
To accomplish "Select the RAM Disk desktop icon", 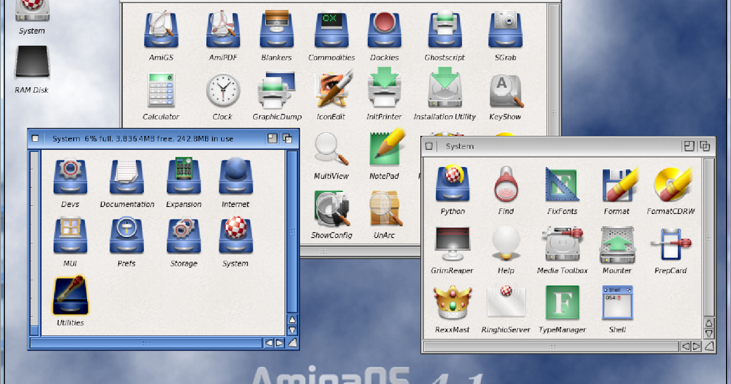I will coord(32,63).
